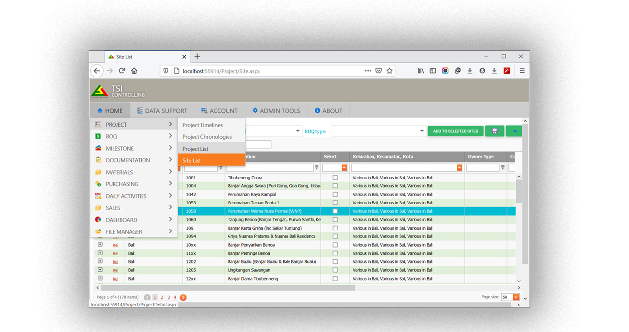Go to page 3 in pagination
The width and height of the screenshot is (629, 332).
(x=168, y=297)
